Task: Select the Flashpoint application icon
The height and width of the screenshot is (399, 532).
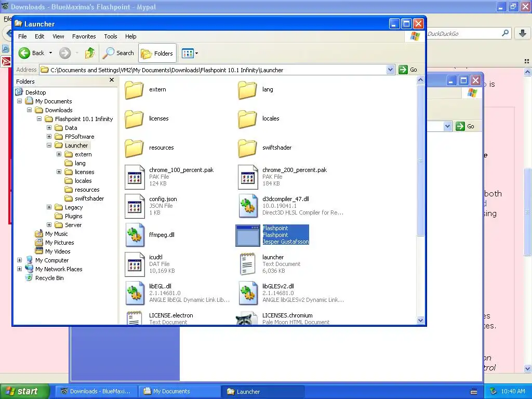Action: (248, 235)
